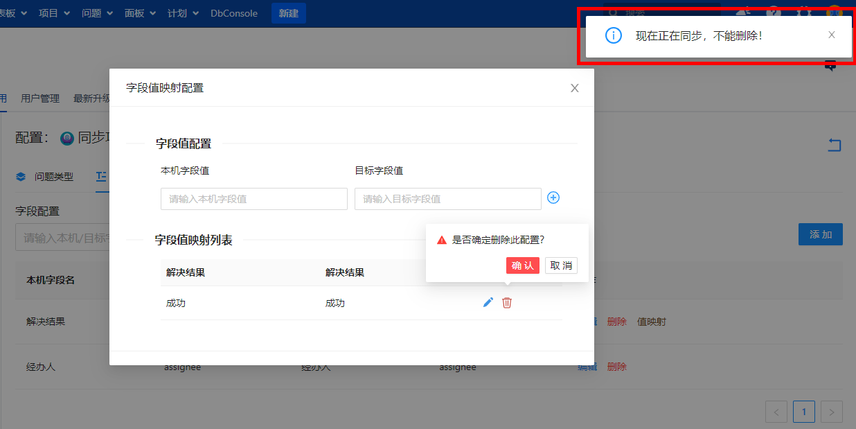The width and height of the screenshot is (856, 429).
Task: Switch to the 用户管理 tab
Action: 40,98
